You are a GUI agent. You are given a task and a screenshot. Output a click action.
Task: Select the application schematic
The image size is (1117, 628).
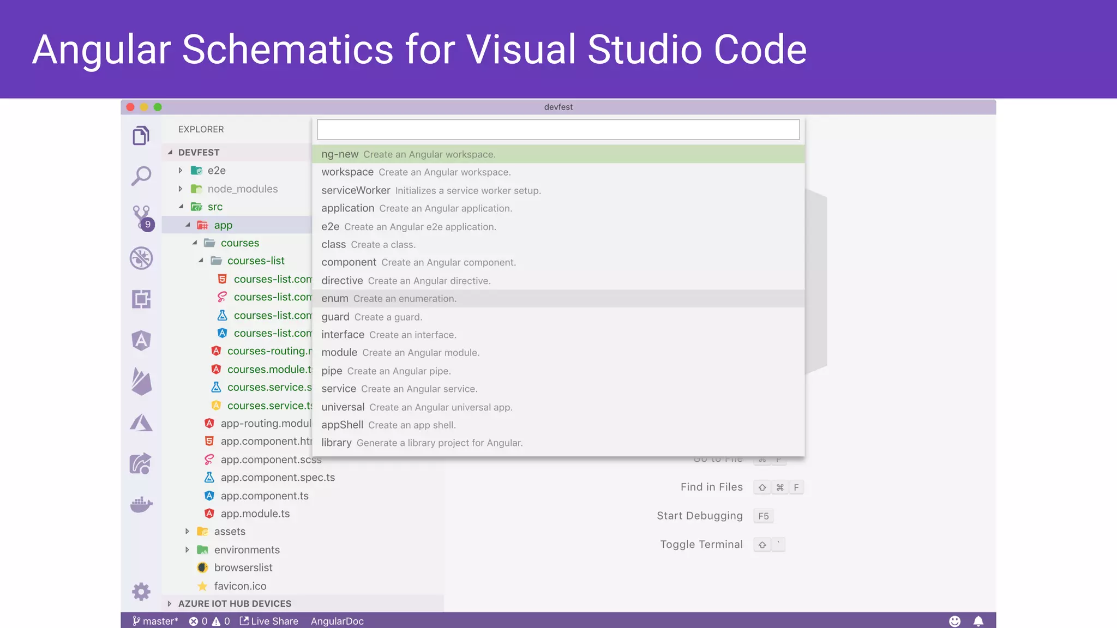tap(558, 208)
